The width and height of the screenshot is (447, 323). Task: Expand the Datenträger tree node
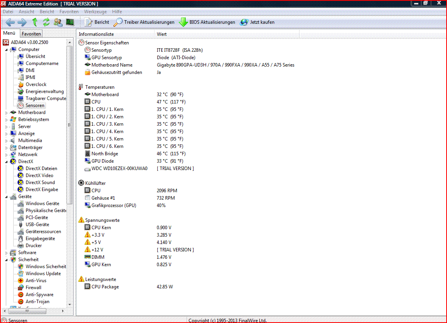point(6,148)
